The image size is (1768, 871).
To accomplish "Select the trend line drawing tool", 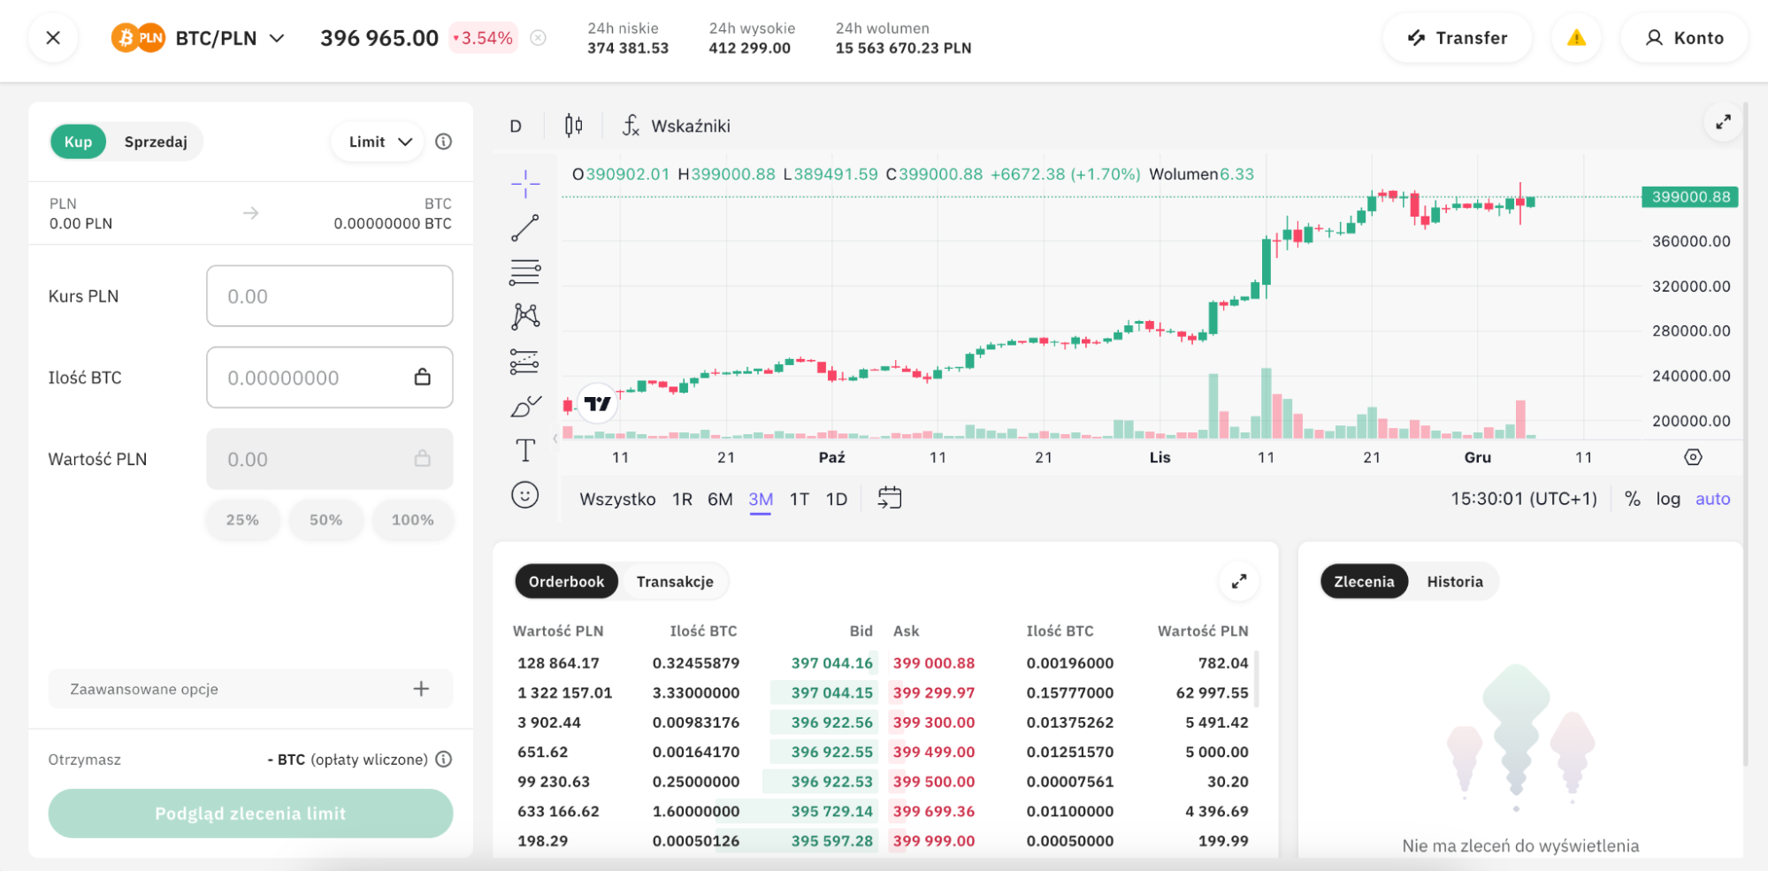I will click(x=524, y=228).
